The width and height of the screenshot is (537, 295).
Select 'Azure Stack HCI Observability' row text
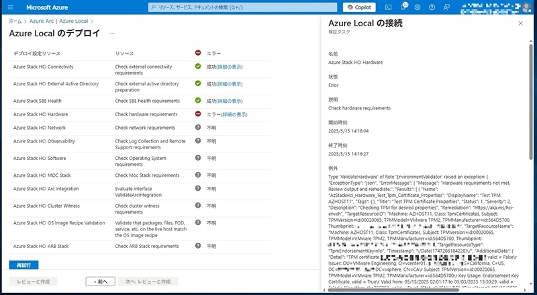(44, 141)
